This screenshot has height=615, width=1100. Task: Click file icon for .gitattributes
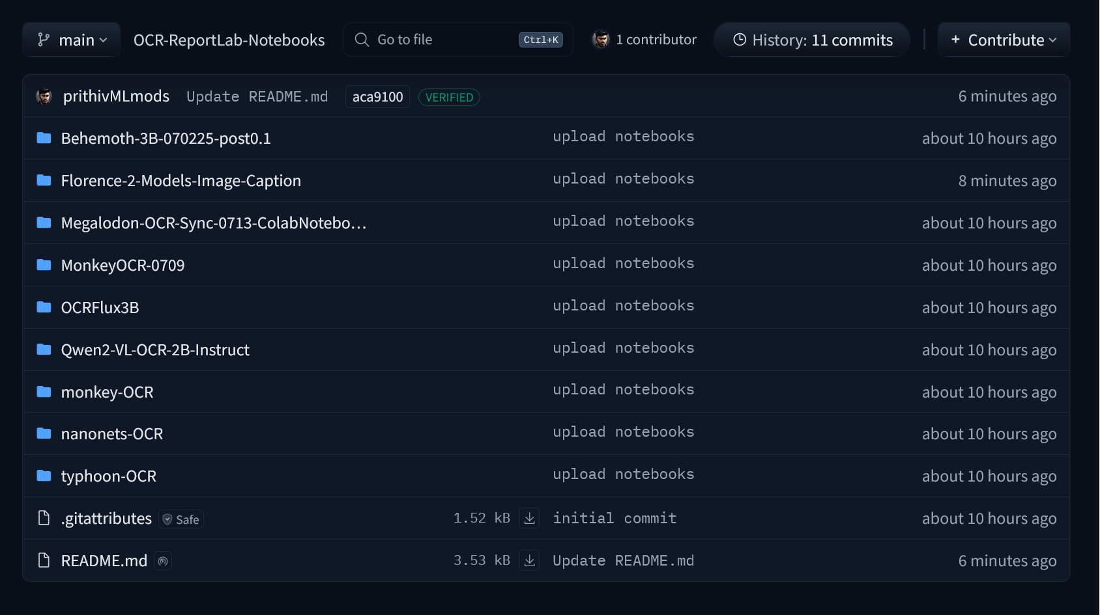[44, 518]
